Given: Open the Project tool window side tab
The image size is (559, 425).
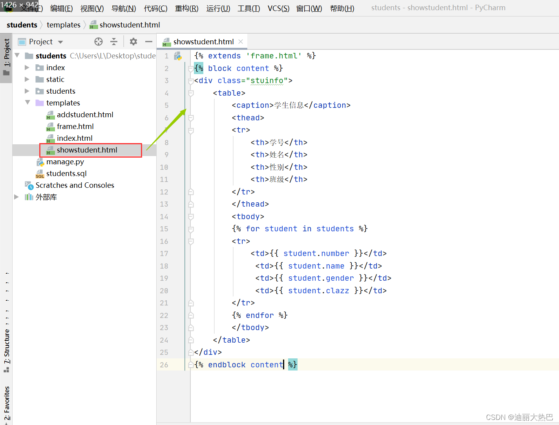Looking at the screenshot, I should [6, 58].
